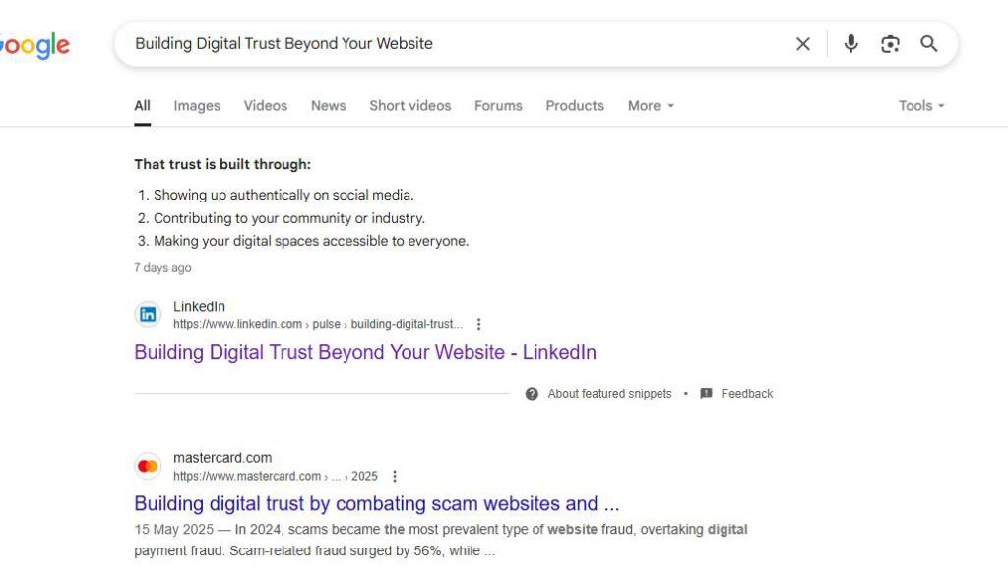This screenshot has height=577, width=1008.
Task: Open the Tools dropdown
Action: [x=921, y=106]
